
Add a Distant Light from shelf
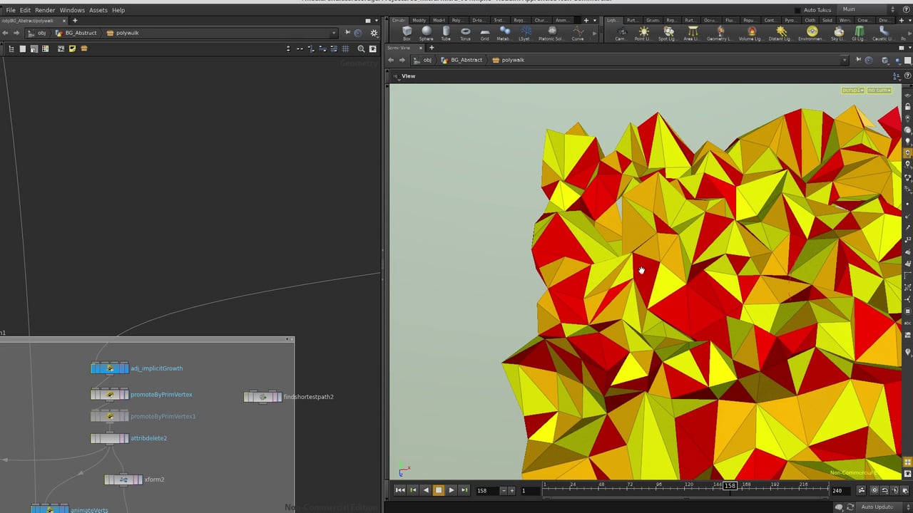click(x=782, y=33)
